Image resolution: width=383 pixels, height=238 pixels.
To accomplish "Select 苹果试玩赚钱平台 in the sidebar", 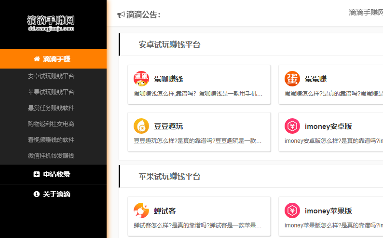I will pyautogui.click(x=51, y=92).
